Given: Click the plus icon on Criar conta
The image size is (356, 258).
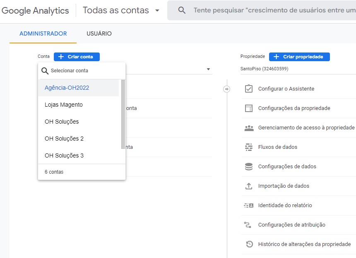Looking at the screenshot, I should pyautogui.click(x=61, y=57).
